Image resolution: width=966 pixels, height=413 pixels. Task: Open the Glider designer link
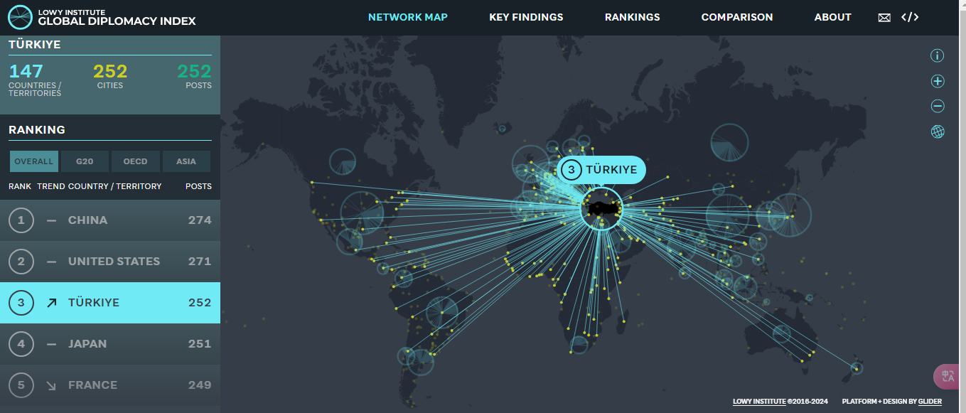[930, 402]
